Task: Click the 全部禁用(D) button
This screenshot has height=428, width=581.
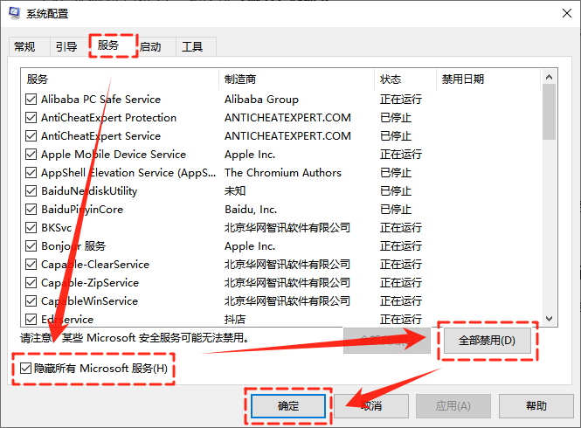Action: pyautogui.click(x=487, y=340)
